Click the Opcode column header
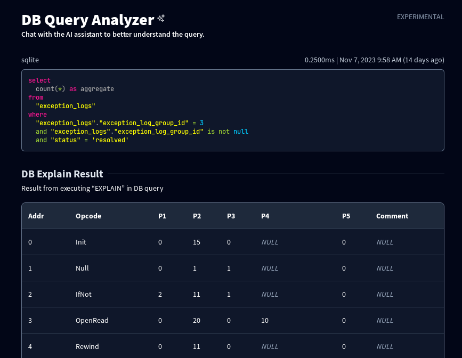This screenshot has width=462, height=358. click(x=88, y=216)
